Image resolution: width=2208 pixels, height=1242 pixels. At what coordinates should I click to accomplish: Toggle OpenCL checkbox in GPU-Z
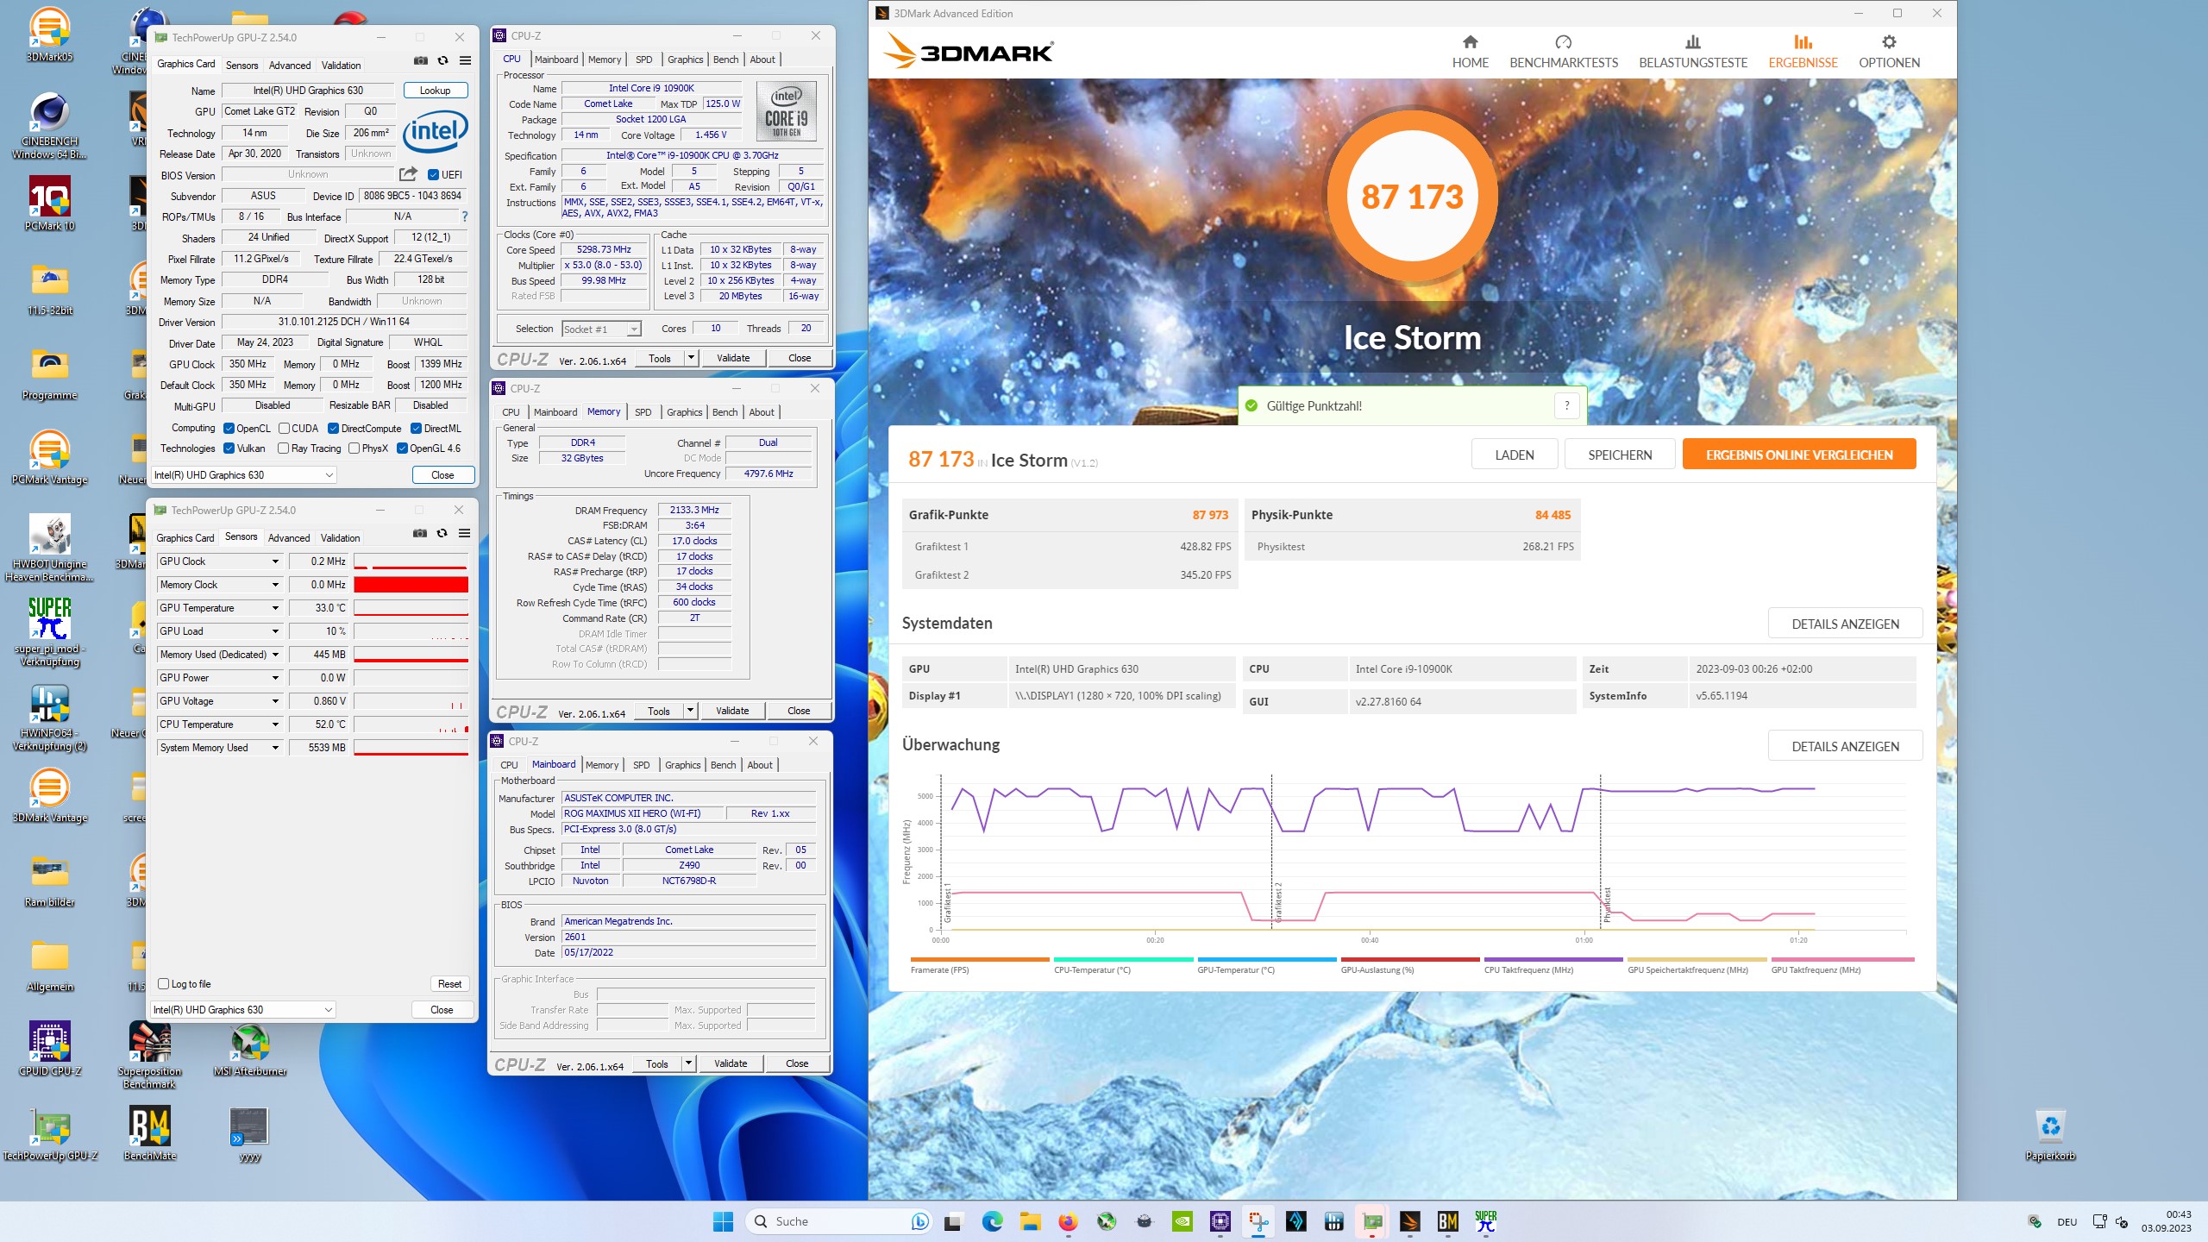point(229,428)
